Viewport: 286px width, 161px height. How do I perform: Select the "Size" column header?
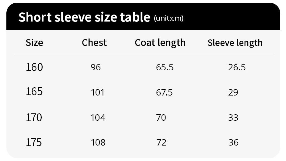click(34, 42)
